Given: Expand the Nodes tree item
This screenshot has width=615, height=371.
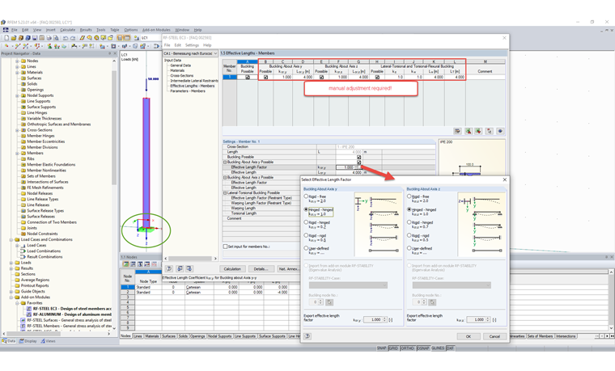Looking at the screenshot, I should tap(17, 61).
